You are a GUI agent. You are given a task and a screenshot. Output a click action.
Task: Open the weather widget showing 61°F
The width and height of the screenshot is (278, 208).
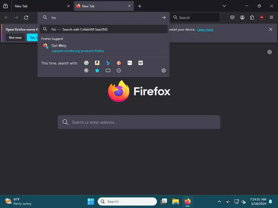tap(18, 201)
